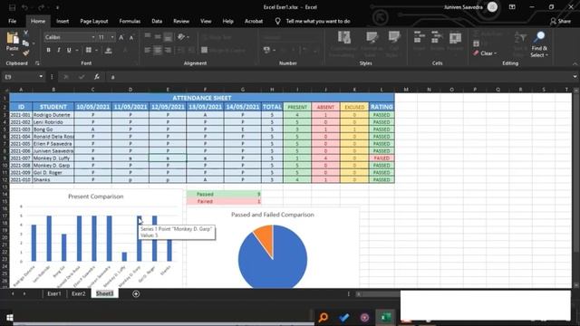Save workbook from Quick Access Toolbar
This screenshot has width=580, height=326.
(x=12, y=7)
